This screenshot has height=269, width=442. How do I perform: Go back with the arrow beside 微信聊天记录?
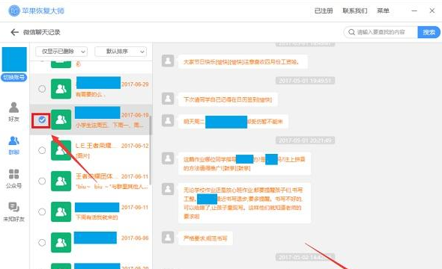(14, 32)
